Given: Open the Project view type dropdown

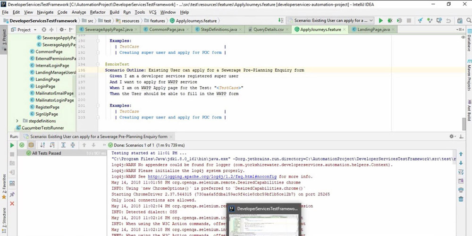Looking at the screenshot, I should pos(26,30).
